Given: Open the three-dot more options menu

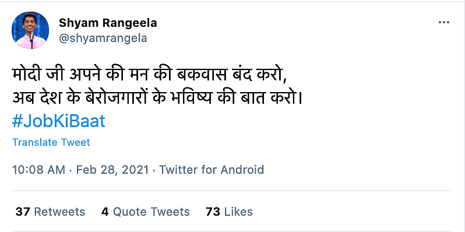Looking at the screenshot, I should (443, 22).
